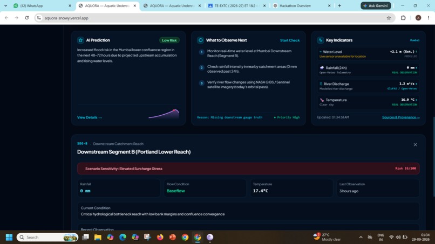The image size is (435, 244).
Task: Click the 'Updated: 01:34:51 AM' timestamp
Action: coord(333,117)
